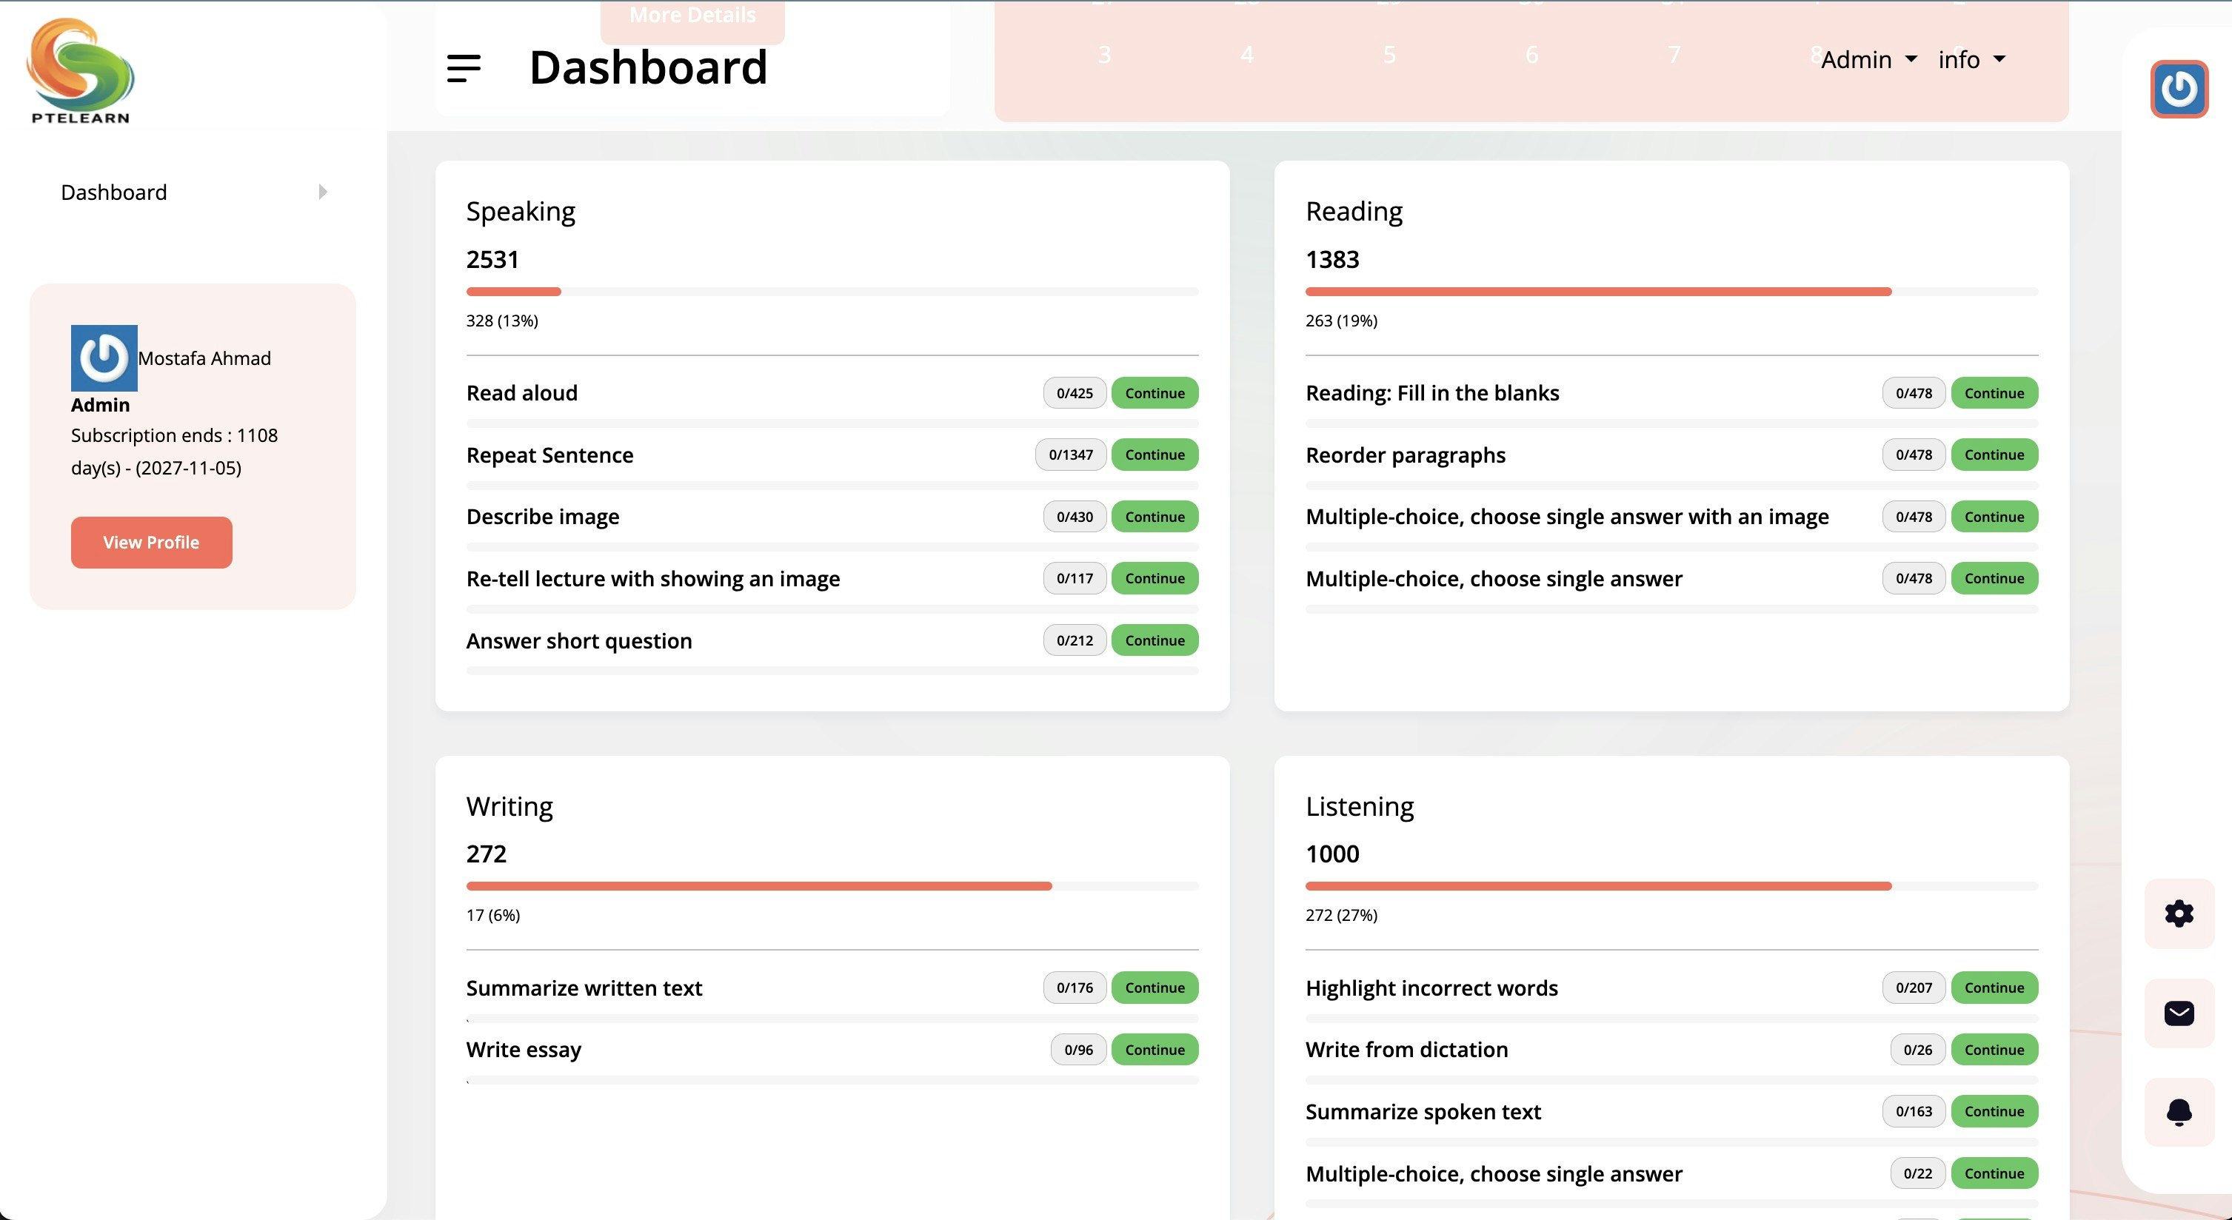Click the 0/26 Write from dictation counter
The width and height of the screenshot is (2232, 1220).
(1917, 1050)
